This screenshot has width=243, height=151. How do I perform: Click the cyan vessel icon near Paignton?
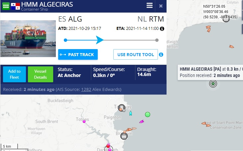(x=131, y=113)
